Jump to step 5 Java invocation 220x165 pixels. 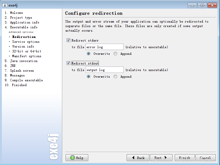[x=21, y=61]
